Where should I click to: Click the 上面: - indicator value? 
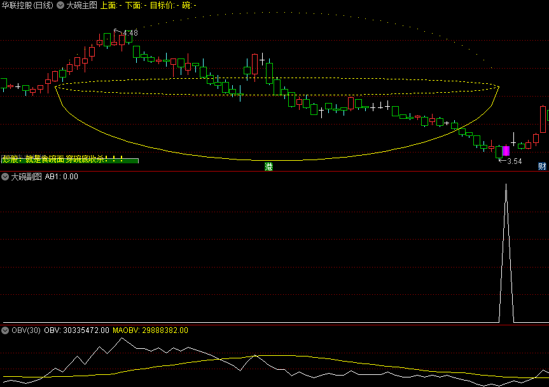[111, 5]
